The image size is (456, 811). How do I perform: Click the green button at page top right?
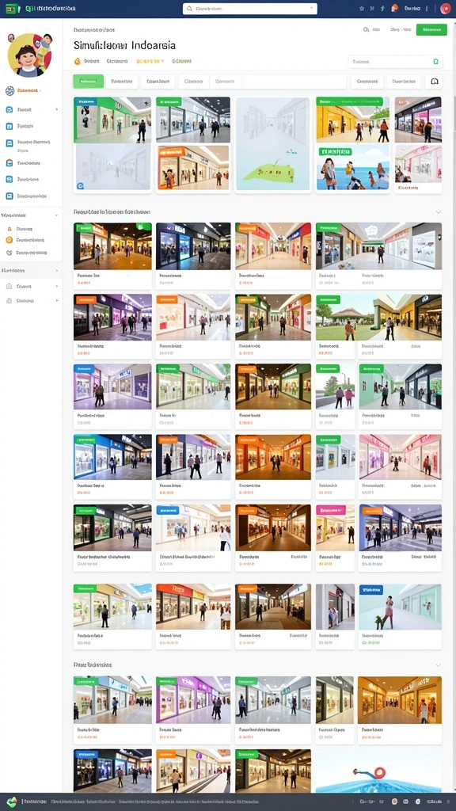tap(431, 30)
